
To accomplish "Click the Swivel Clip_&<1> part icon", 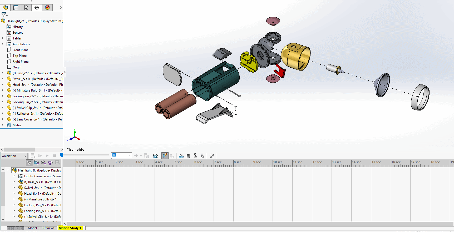I will coord(9,108).
